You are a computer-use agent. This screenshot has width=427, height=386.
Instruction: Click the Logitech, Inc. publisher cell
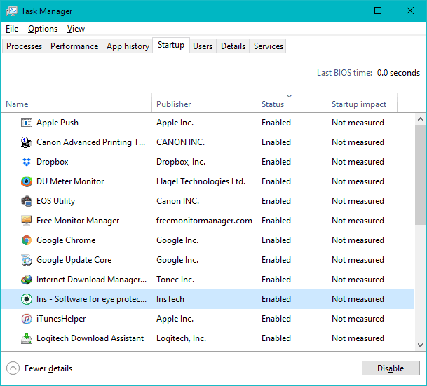pos(181,338)
